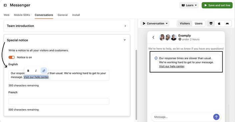Switch to the Web tab
Viewport: 235px width, 122px height.
(x=6, y=15)
